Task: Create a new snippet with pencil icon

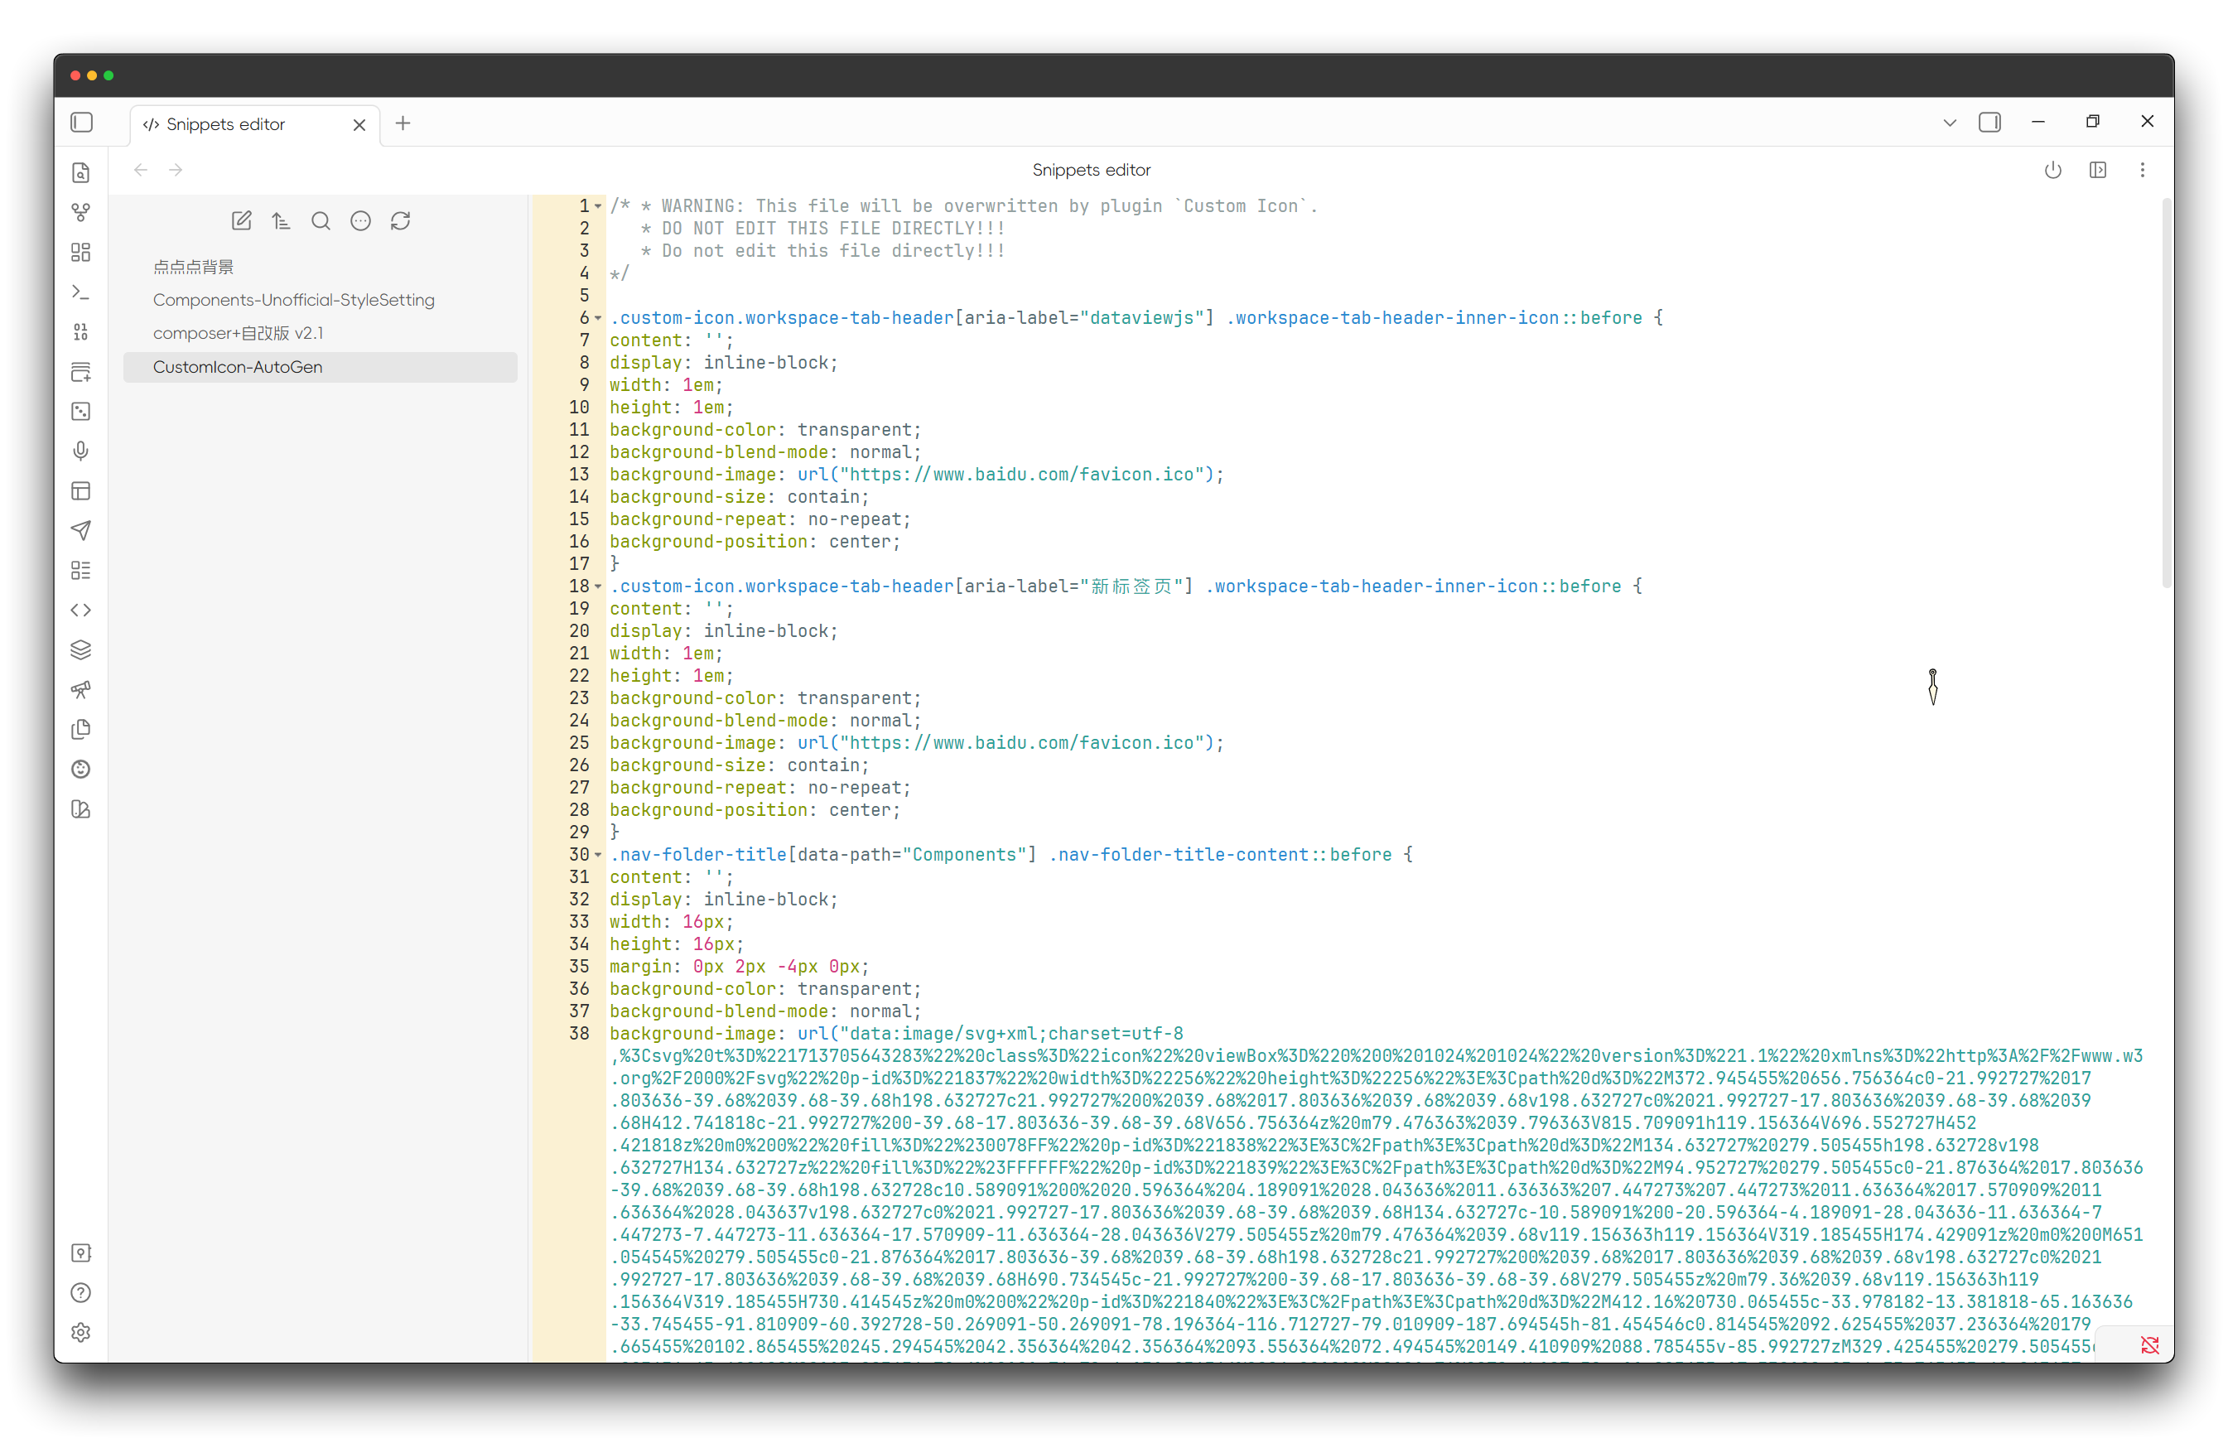Action: click(240, 221)
